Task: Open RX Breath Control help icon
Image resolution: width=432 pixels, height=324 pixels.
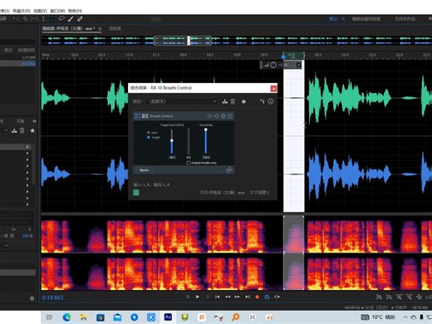Action: [230, 116]
